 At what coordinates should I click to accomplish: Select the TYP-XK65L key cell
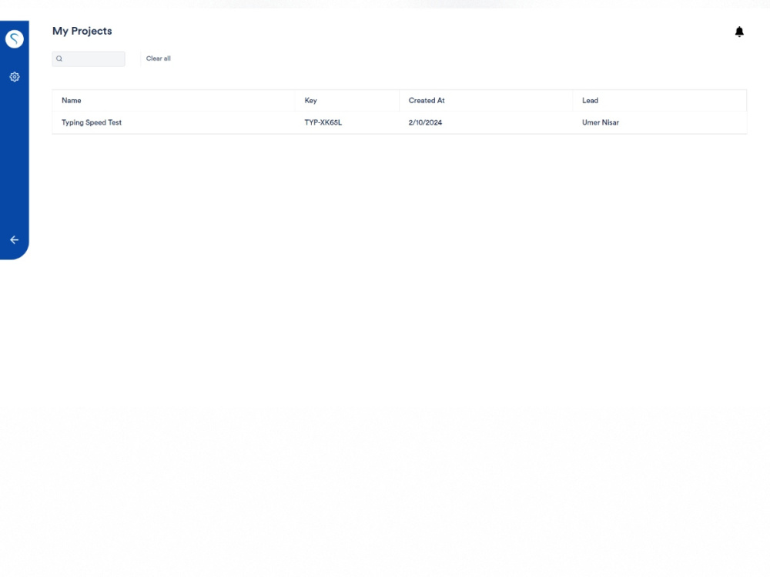(323, 122)
